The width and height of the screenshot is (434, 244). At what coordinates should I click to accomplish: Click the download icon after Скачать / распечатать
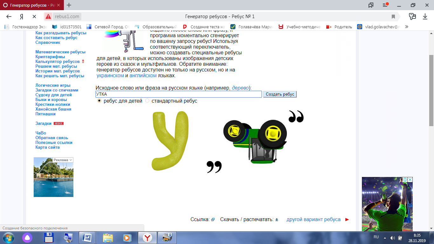pos(277,220)
